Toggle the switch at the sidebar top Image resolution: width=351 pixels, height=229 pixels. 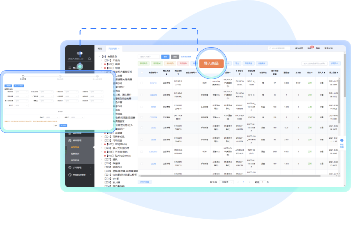79,53
